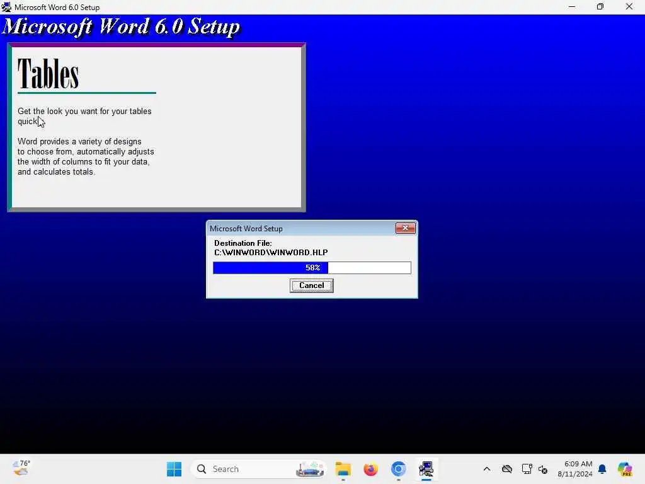Click the Microsoft Word 6.0 Setup banner title
The height and width of the screenshot is (484, 645).
[121, 27]
